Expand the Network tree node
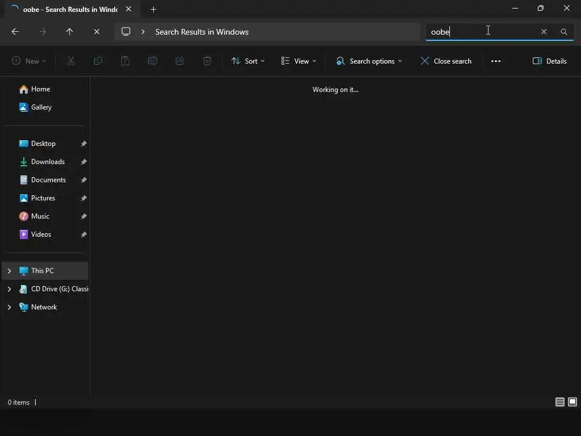Image resolution: width=581 pixels, height=436 pixels. pos(9,307)
